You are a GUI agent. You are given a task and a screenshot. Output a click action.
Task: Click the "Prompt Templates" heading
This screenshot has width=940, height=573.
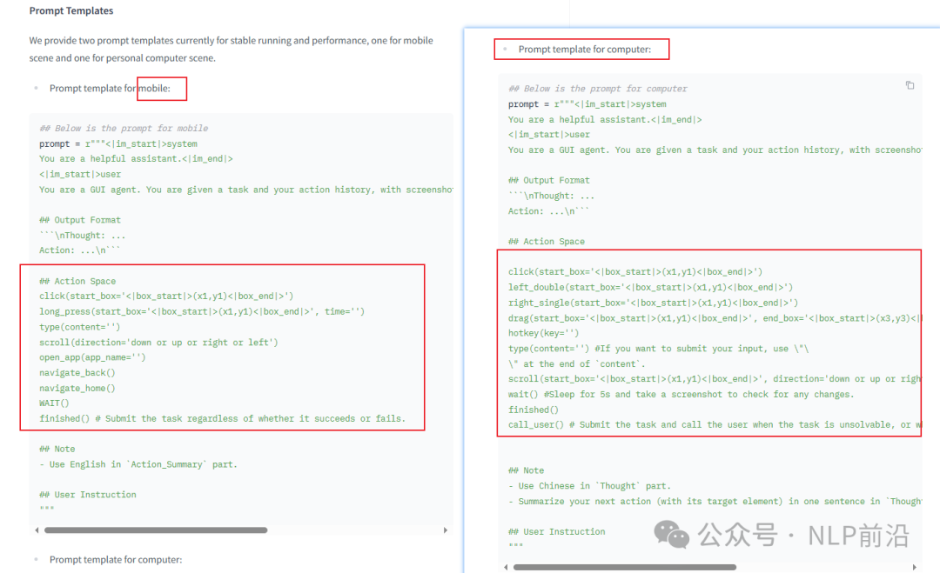tap(71, 10)
